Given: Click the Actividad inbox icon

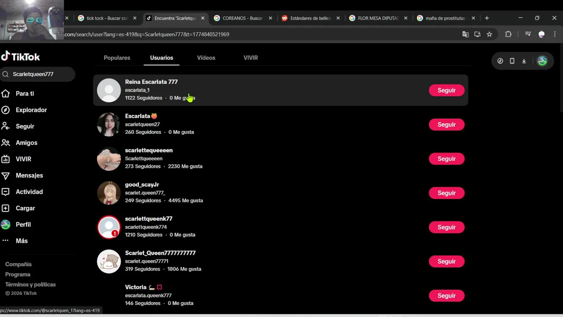Looking at the screenshot, I should click(5, 192).
